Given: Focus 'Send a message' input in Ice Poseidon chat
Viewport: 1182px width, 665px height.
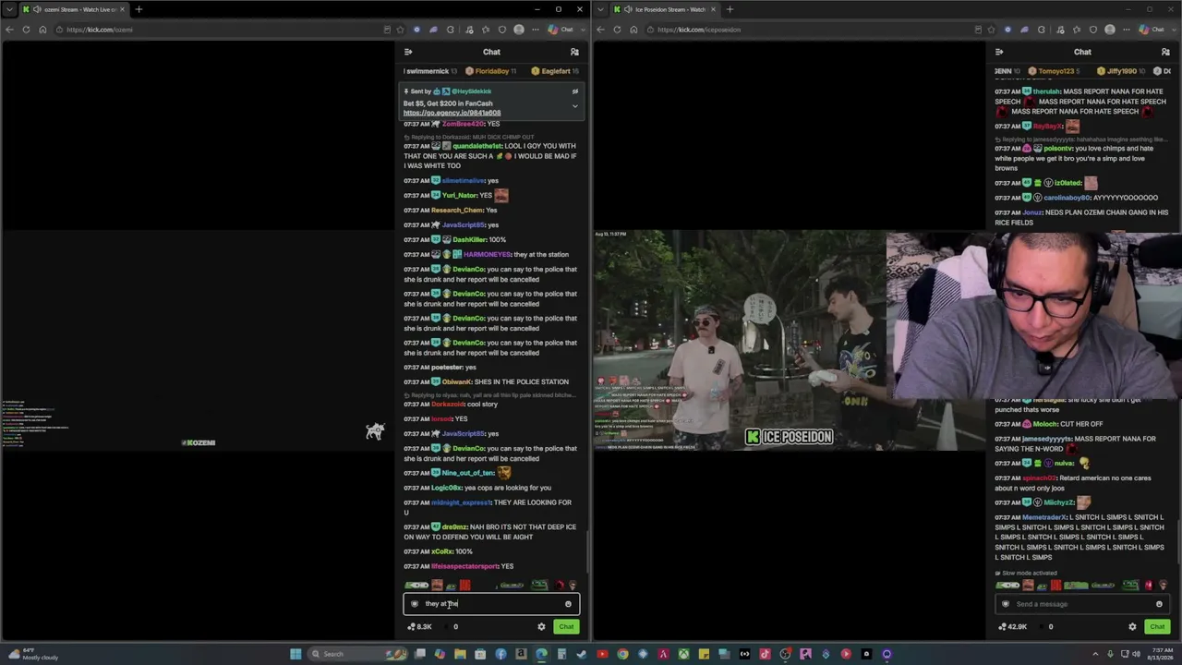Looking at the screenshot, I should tap(1082, 604).
